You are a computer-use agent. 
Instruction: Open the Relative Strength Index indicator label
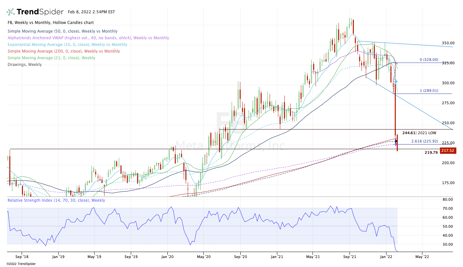(x=56, y=200)
